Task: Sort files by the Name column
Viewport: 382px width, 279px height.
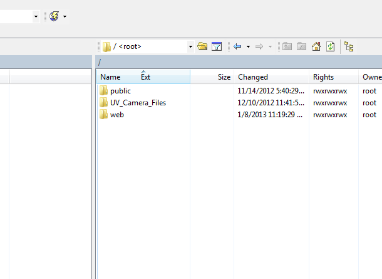Action: tap(110, 77)
